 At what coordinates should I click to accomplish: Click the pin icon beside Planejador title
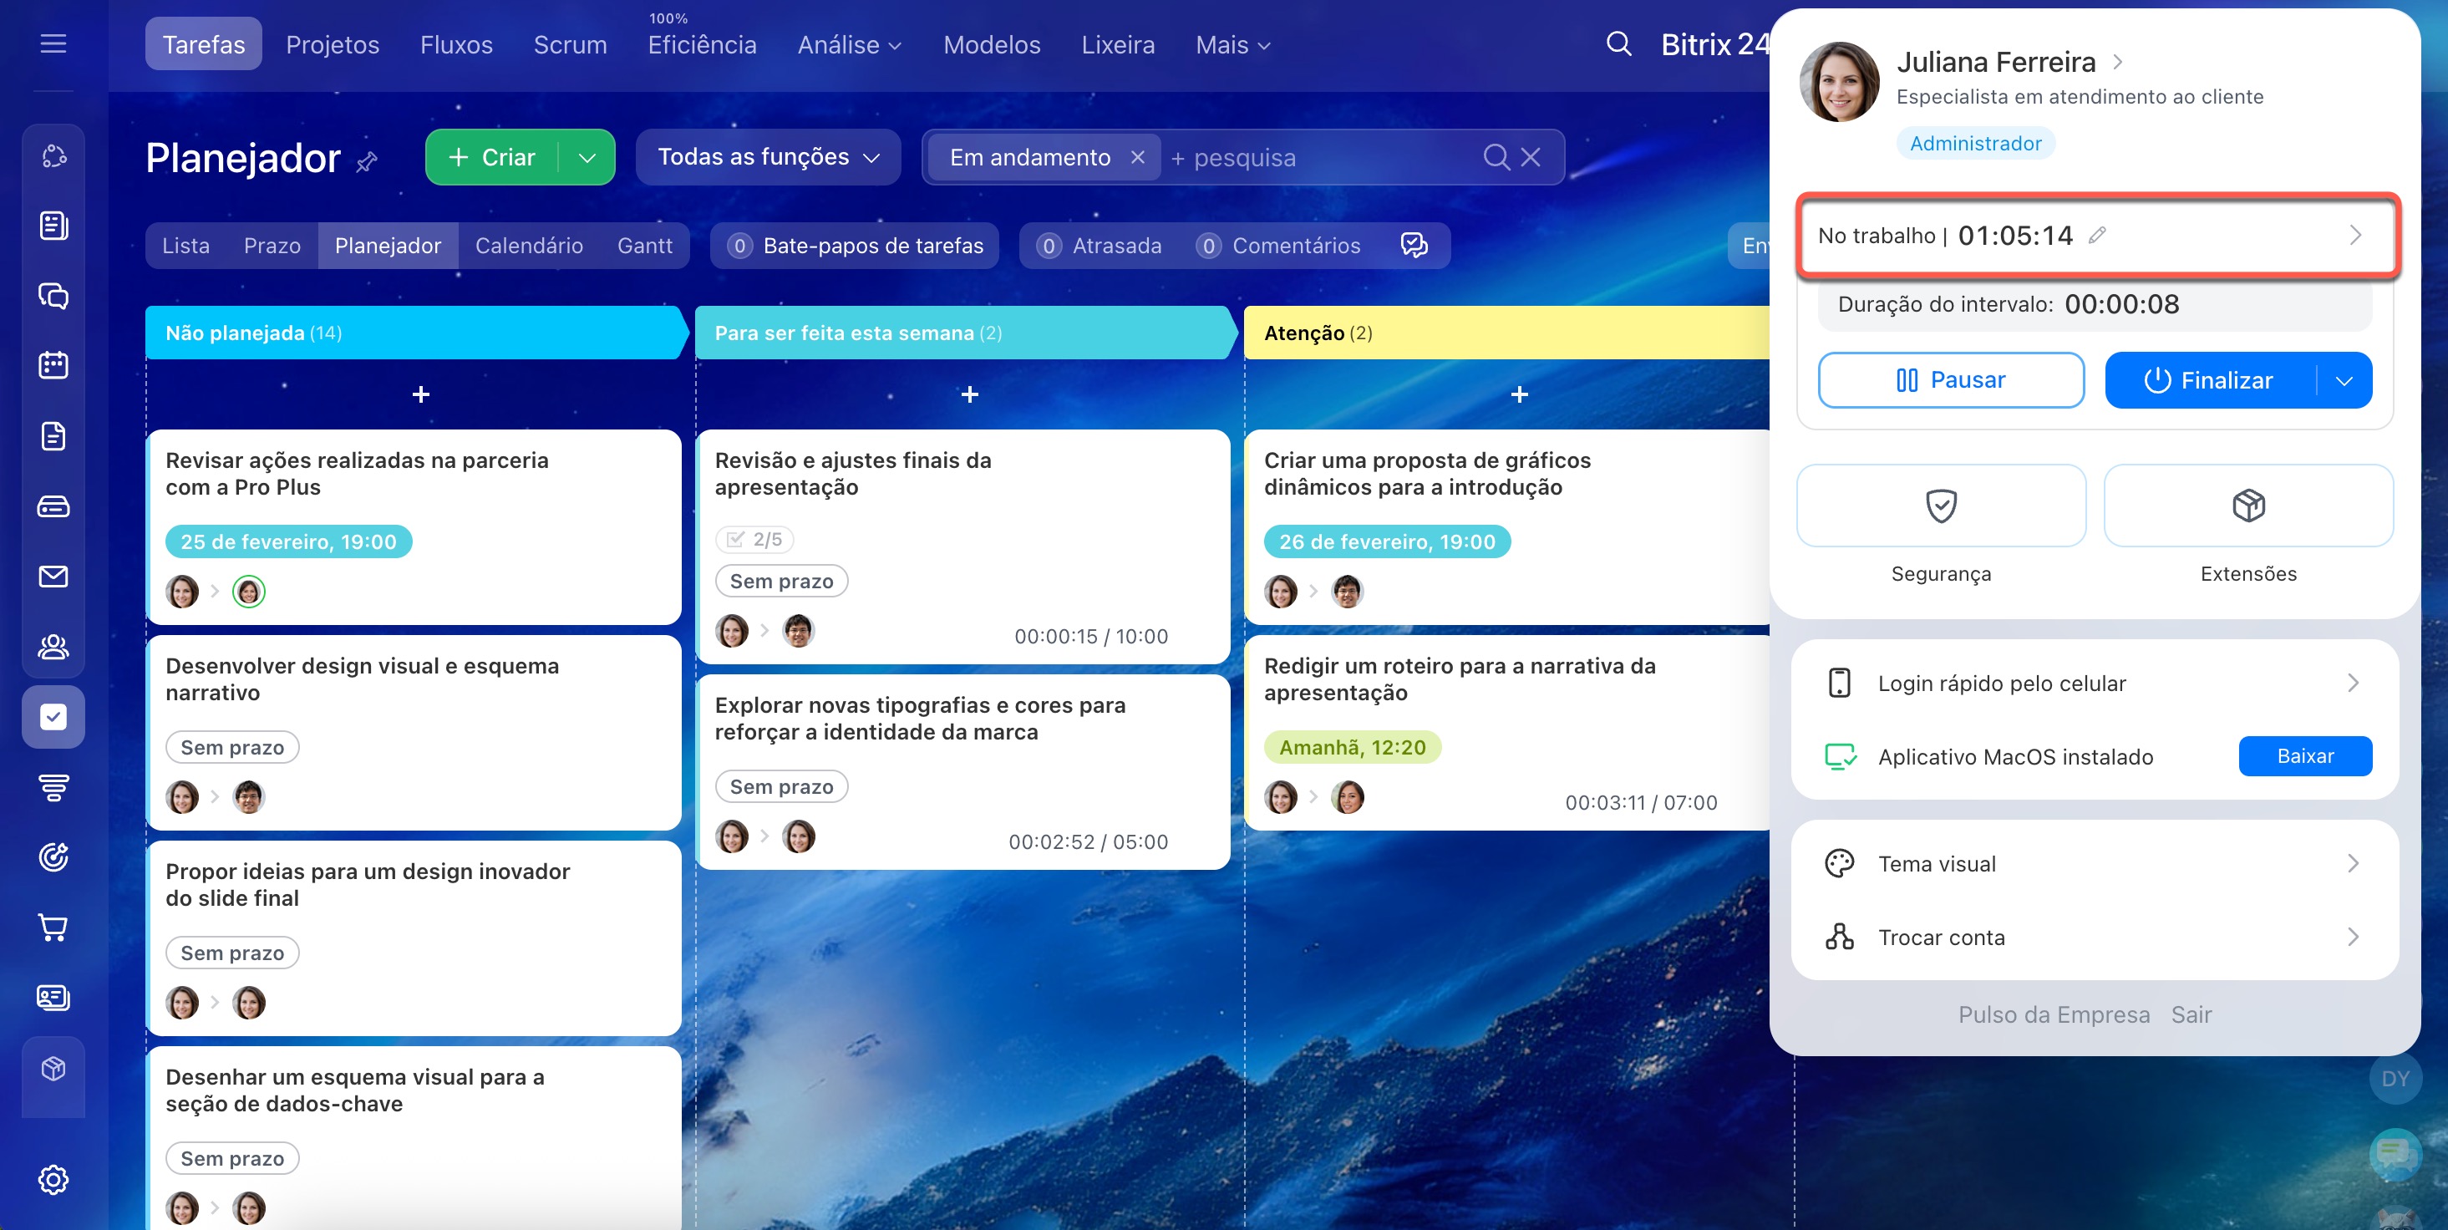[367, 161]
